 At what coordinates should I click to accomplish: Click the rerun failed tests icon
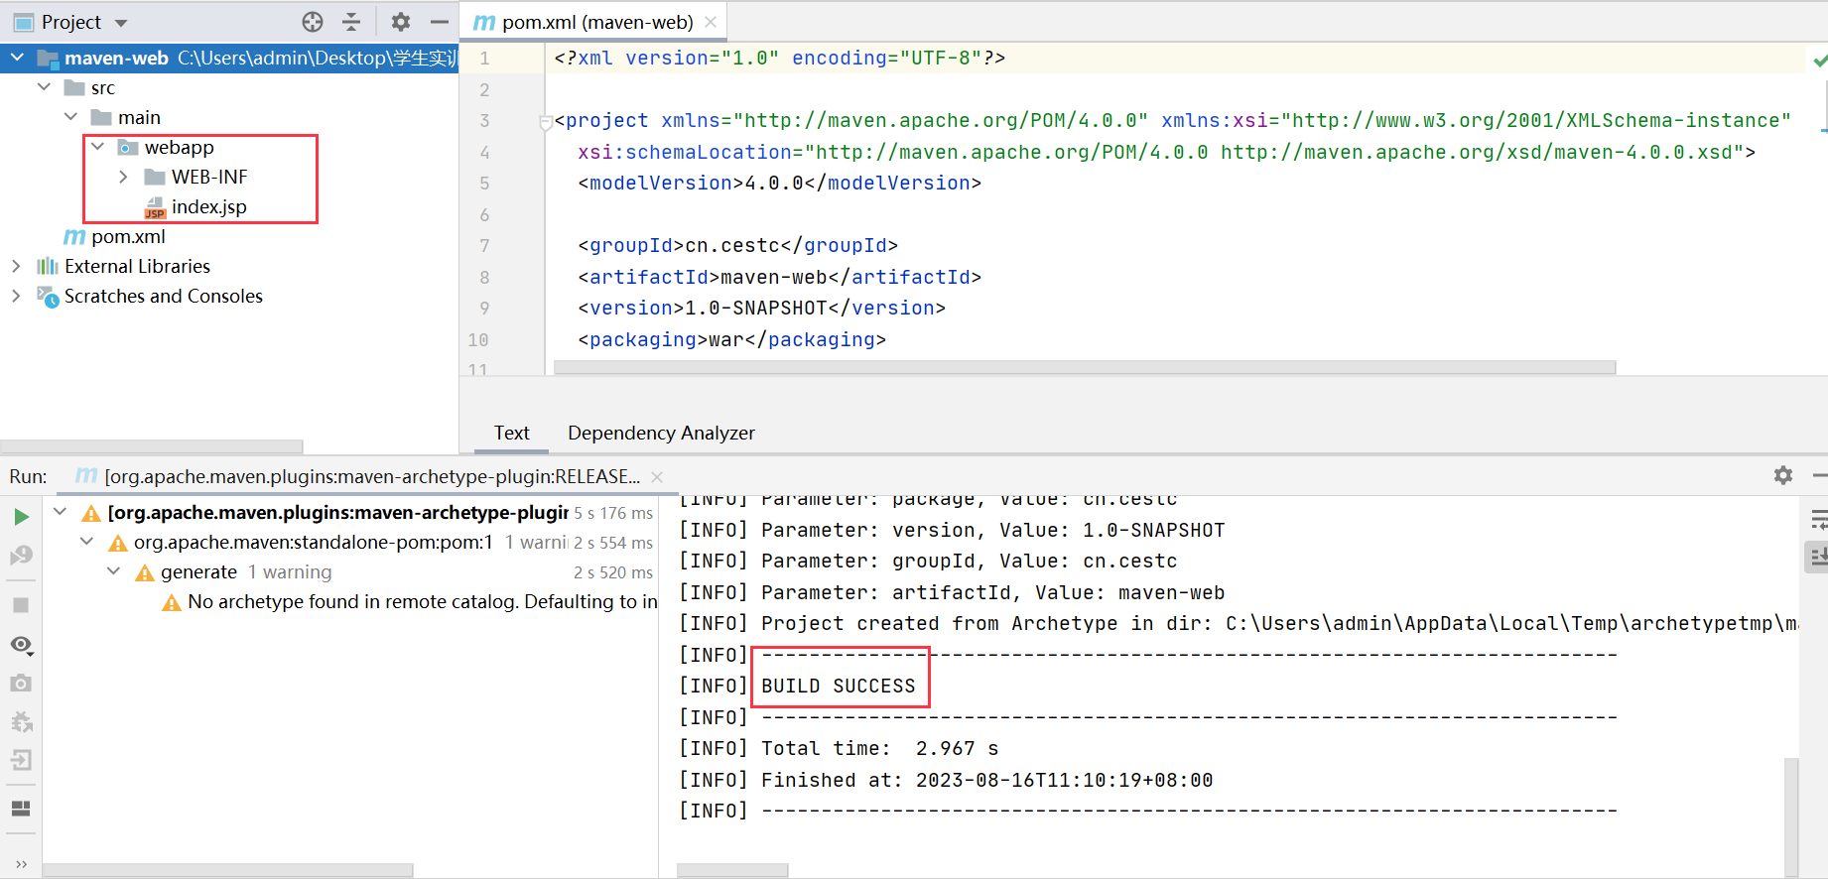point(21,556)
